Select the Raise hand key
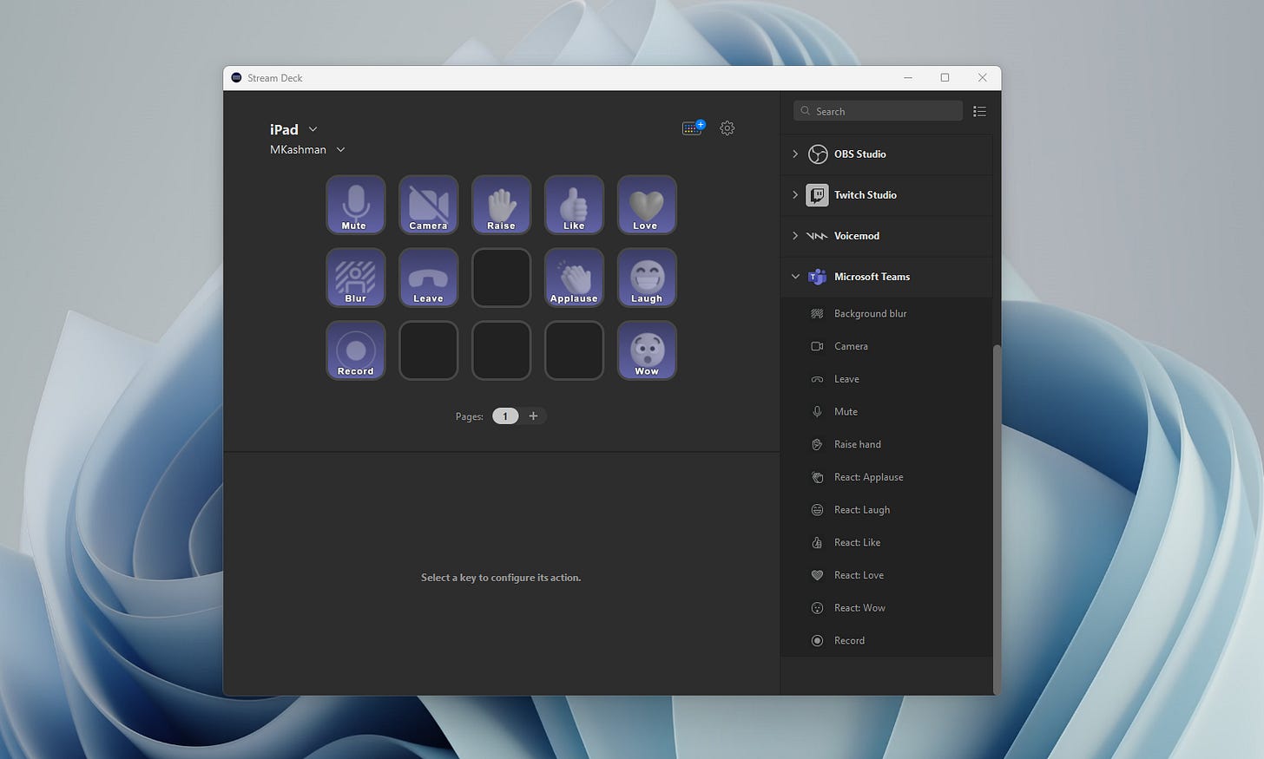 pyautogui.click(x=501, y=205)
